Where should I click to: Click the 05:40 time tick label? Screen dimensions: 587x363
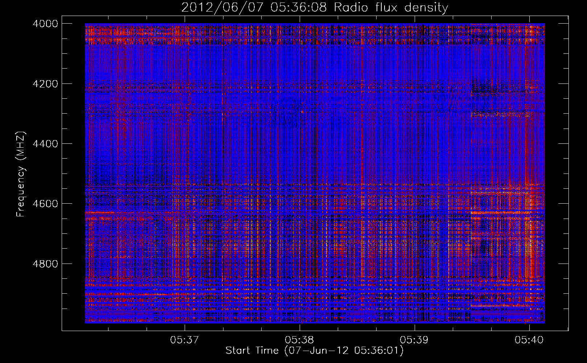tap(529, 340)
